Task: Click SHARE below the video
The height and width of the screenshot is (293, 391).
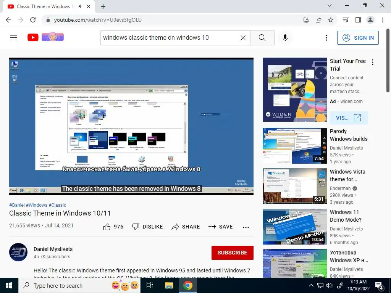Action: [186, 227]
